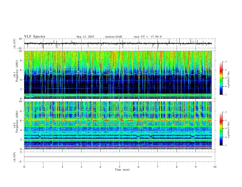Screen dimensions: 242x187
Task: Click the 'station=GAK' label
Action: 113,37
